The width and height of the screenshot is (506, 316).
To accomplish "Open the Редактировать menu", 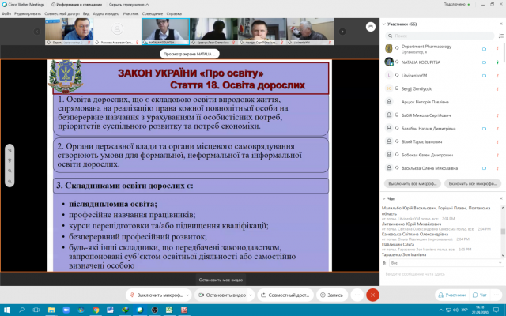I will click(x=28, y=13).
